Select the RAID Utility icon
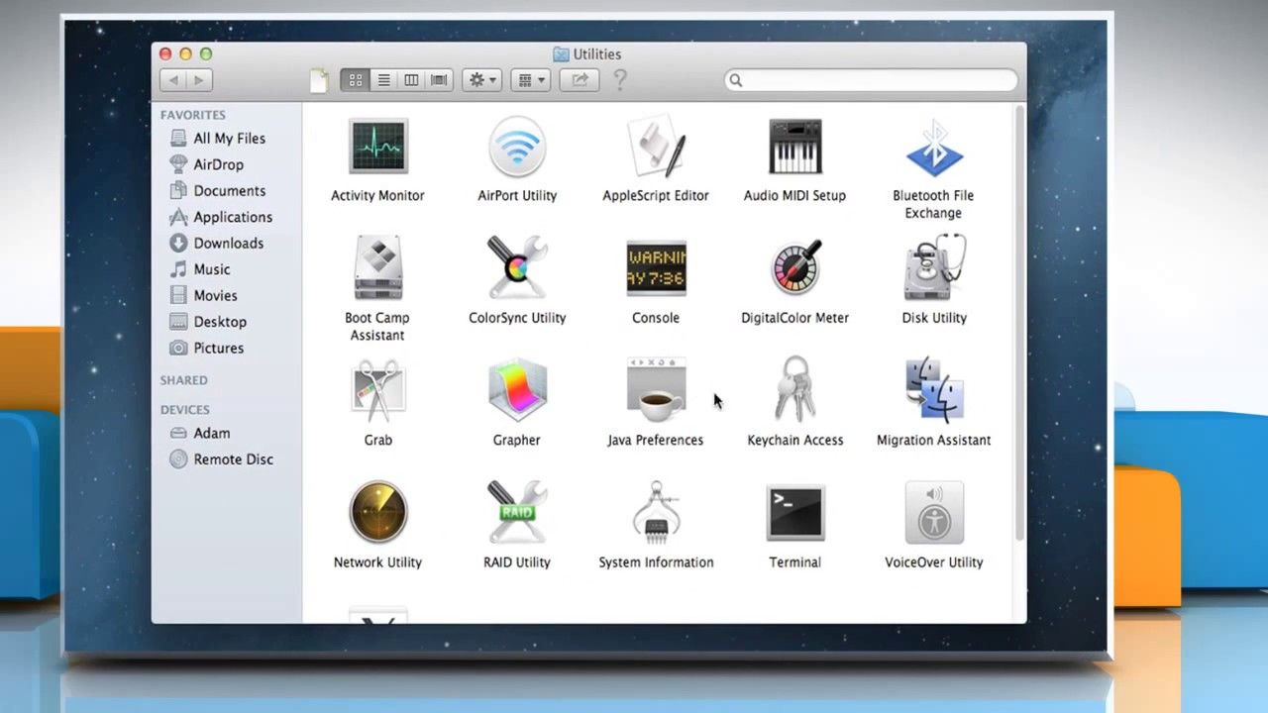1268x713 pixels. [x=517, y=513]
